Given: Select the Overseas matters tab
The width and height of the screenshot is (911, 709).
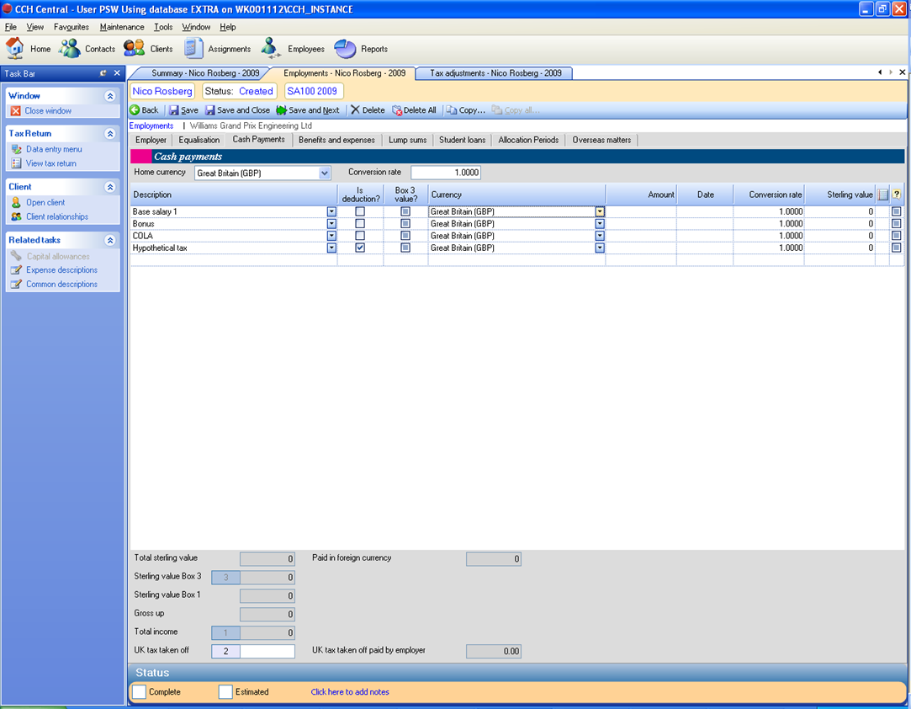Looking at the screenshot, I should tap(601, 140).
